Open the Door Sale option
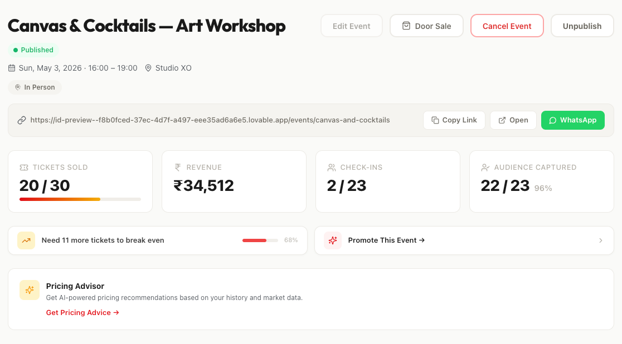 point(426,26)
